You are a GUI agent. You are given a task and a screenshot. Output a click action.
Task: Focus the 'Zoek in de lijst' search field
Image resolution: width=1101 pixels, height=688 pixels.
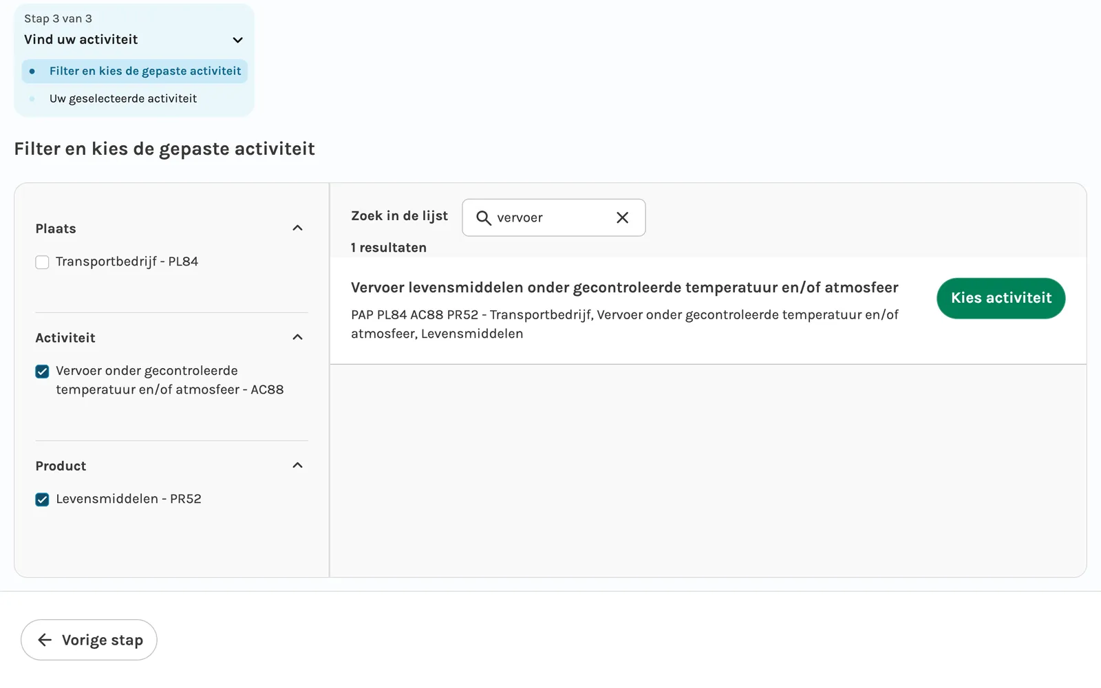(553, 217)
